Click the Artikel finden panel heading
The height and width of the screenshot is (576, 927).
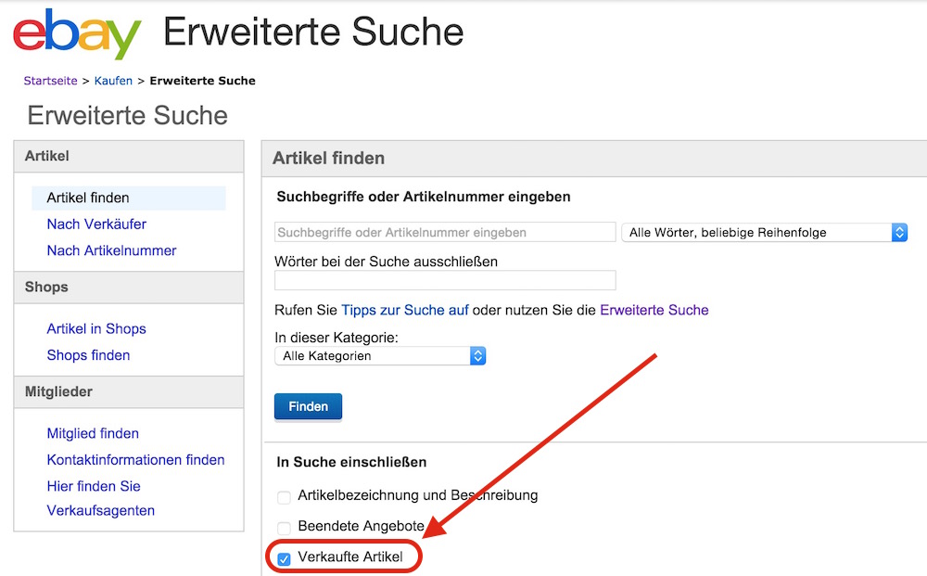point(329,159)
